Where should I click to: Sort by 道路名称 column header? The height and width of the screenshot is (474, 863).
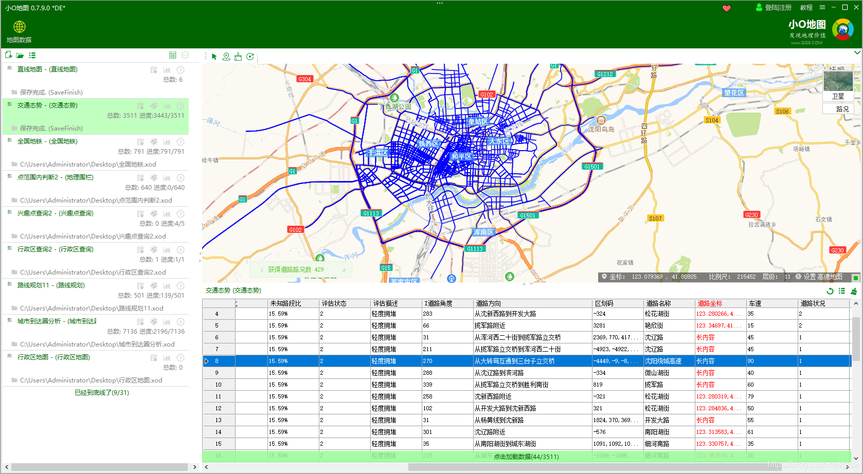coord(669,303)
